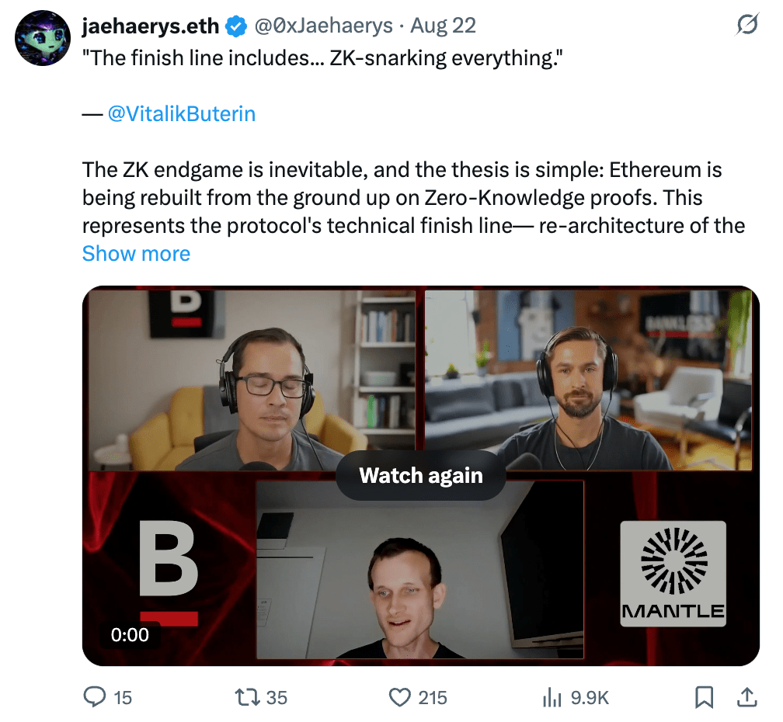Open the Grok slash circle icon
This screenshot has height=722, width=783.
[x=747, y=24]
